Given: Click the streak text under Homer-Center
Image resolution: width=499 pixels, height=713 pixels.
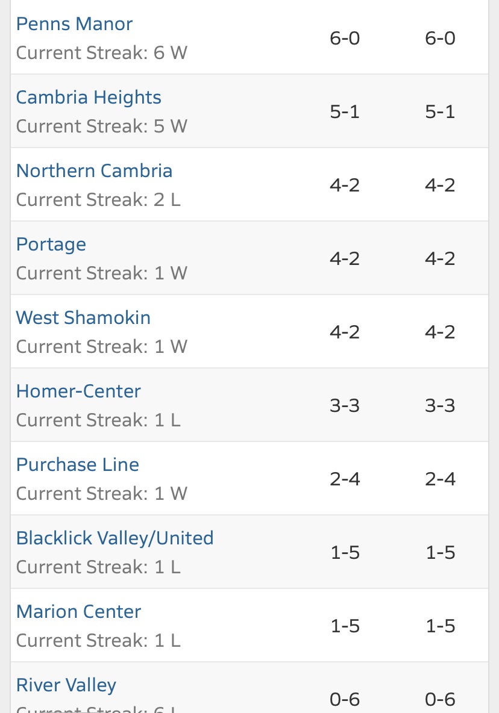Looking at the screenshot, I should click(x=98, y=420).
